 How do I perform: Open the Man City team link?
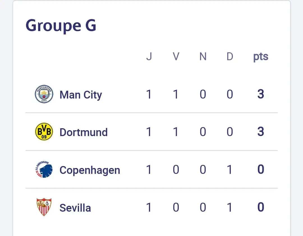click(81, 95)
